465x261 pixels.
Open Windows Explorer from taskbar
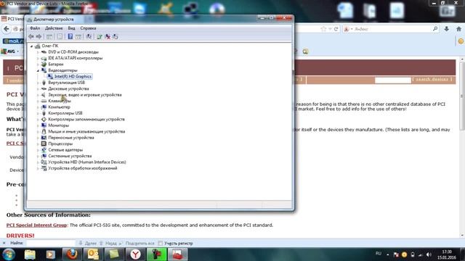(30, 254)
